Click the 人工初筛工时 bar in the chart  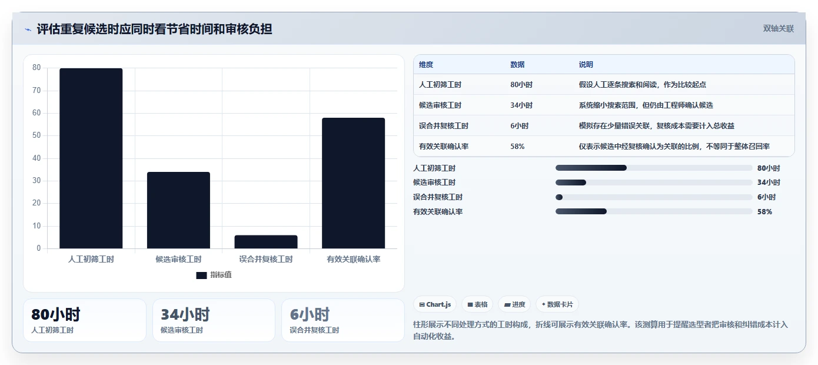pos(91,158)
